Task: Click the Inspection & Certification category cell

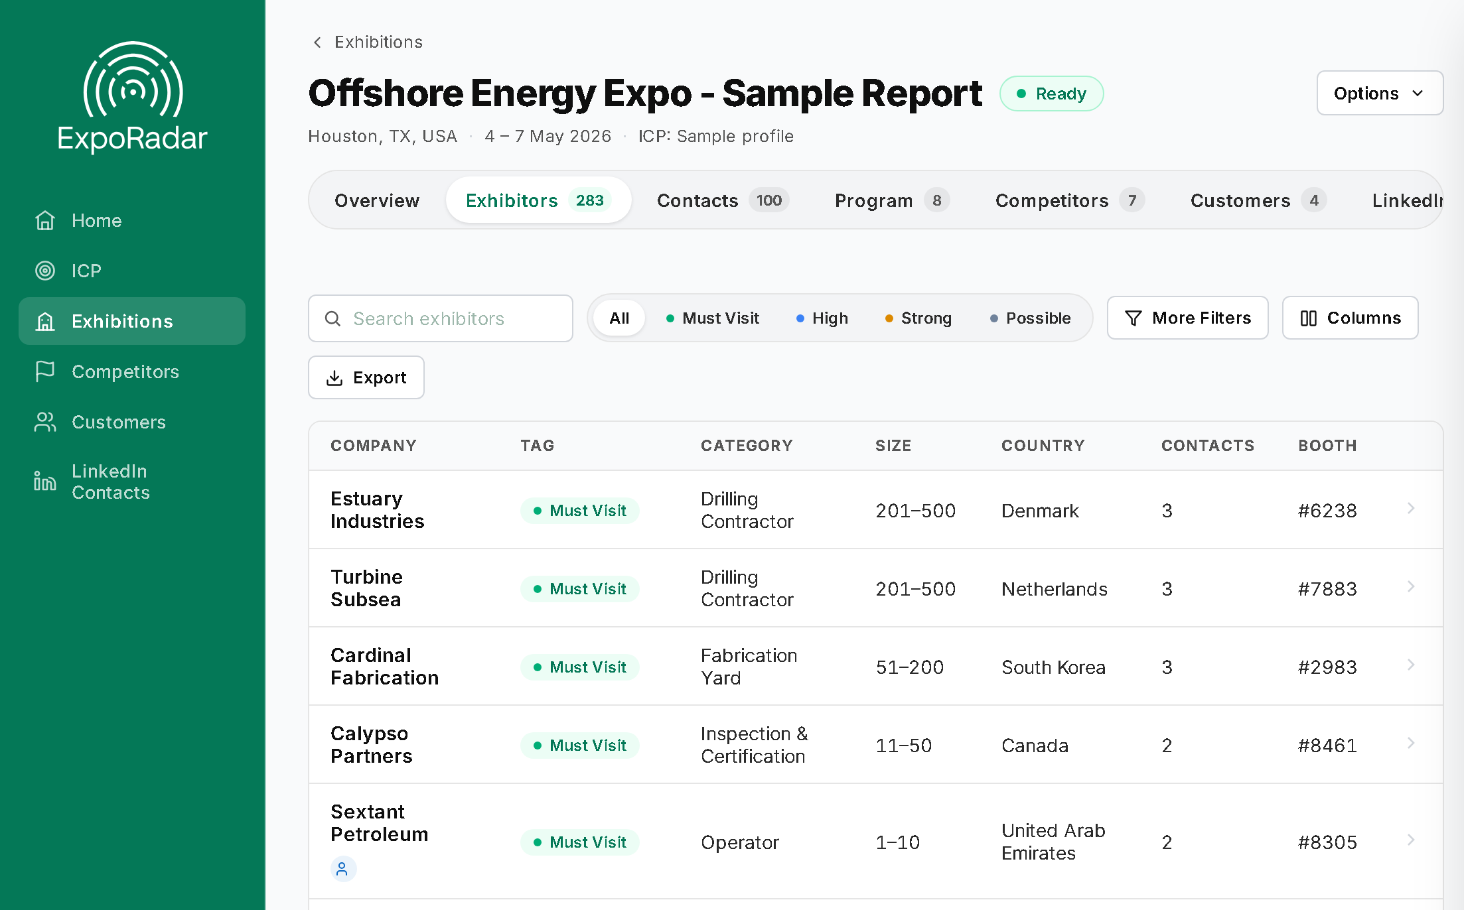Action: 755,745
